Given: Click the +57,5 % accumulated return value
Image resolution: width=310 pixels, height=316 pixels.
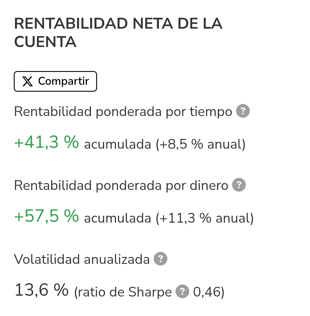Looking at the screenshot, I should [46, 216].
